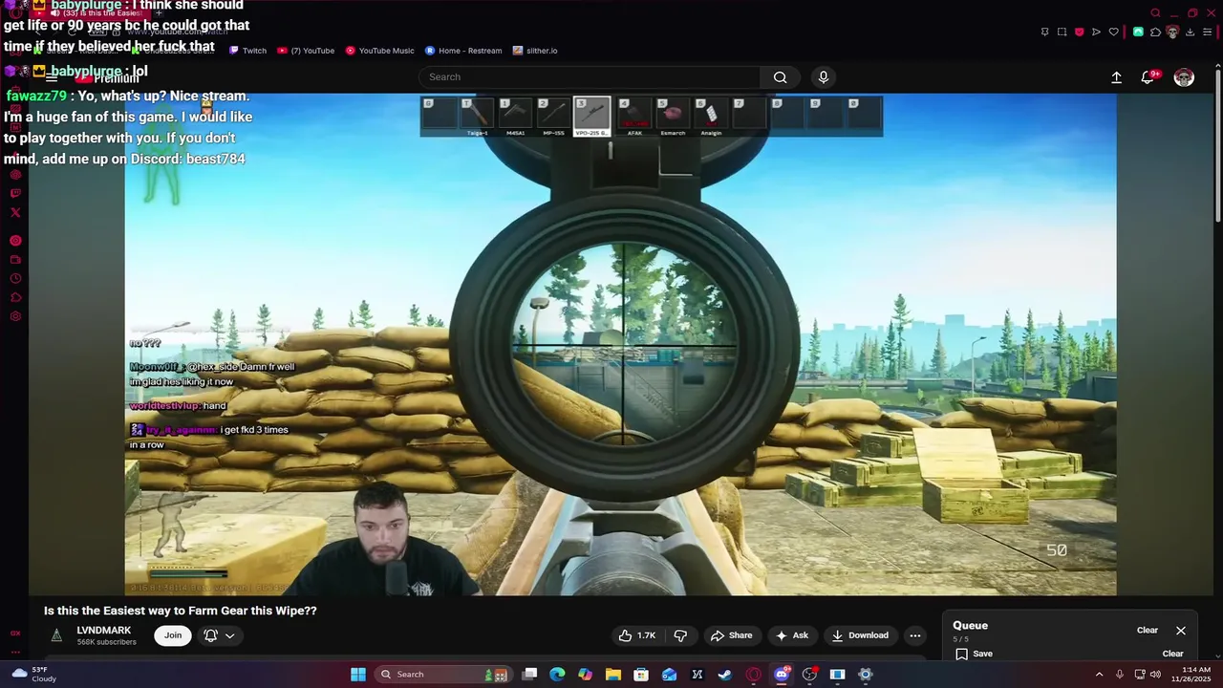Open Settings gear from the taskbar
Screen dimensions: 1223x688
point(866,675)
